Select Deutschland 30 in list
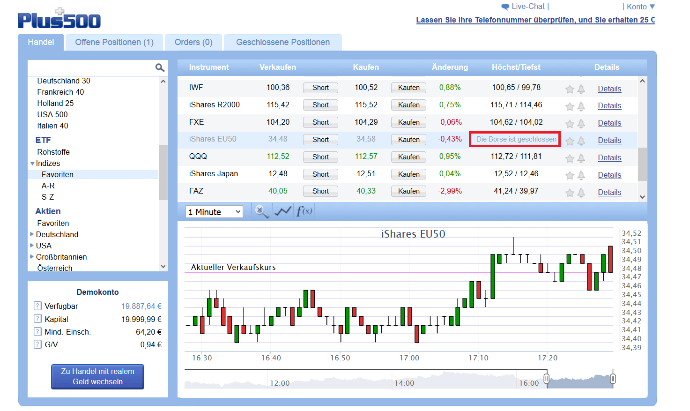690x411 pixels. coord(64,81)
